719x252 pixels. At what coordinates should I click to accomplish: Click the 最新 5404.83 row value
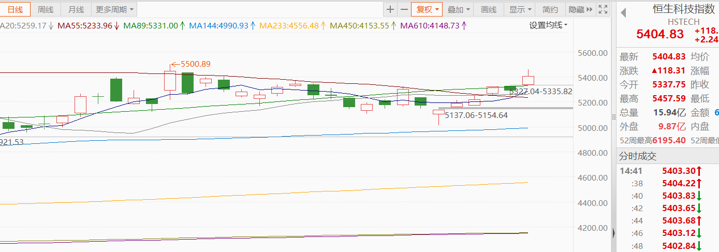pos(669,57)
